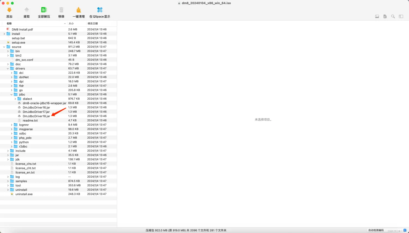Image resolution: width=409 pixels, height=233 pixels.
Task: Sort by the 修改日期 column header
Action: coord(93,23)
